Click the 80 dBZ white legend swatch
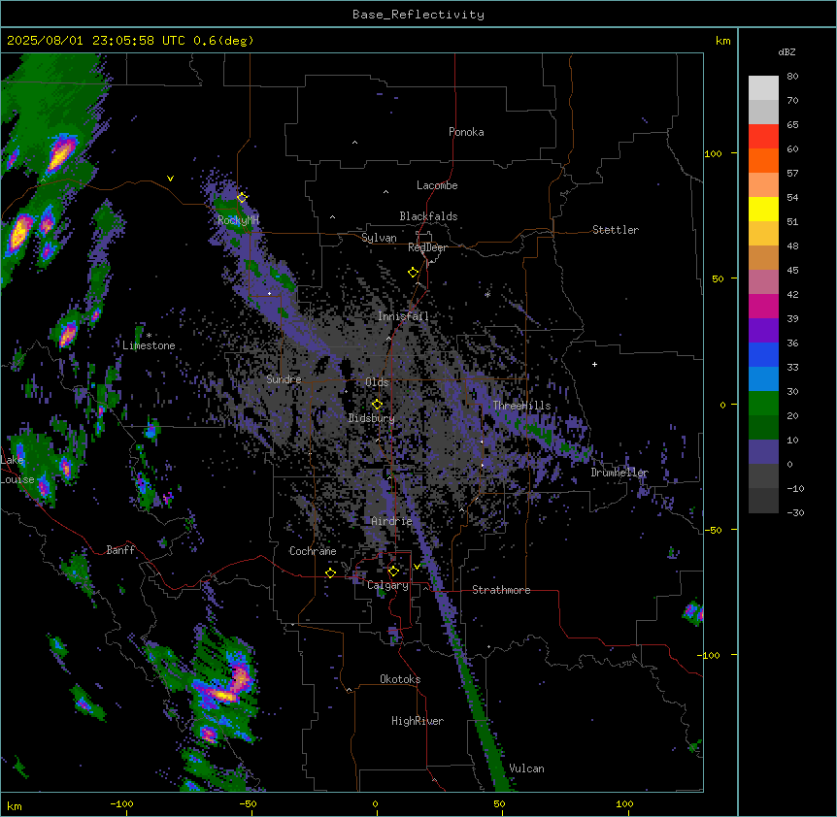The width and height of the screenshot is (837, 817). tap(763, 88)
